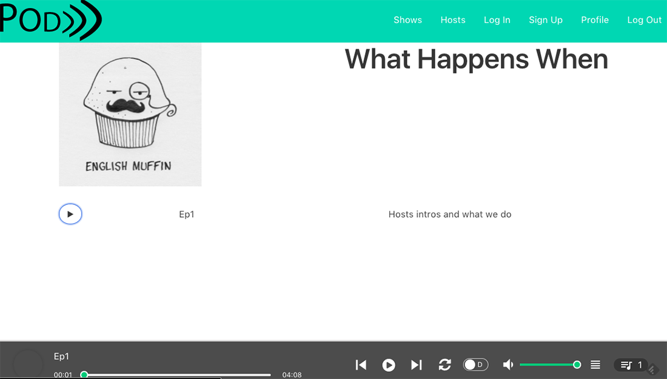
Task: Skip to next track in player
Action: pyautogui.click(x=416, y=364)
